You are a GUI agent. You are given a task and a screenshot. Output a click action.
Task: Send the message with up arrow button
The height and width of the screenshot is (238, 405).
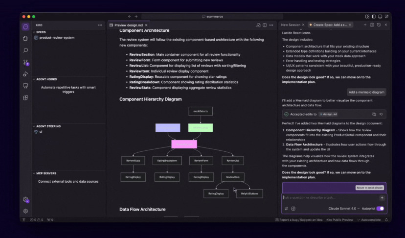382,198
